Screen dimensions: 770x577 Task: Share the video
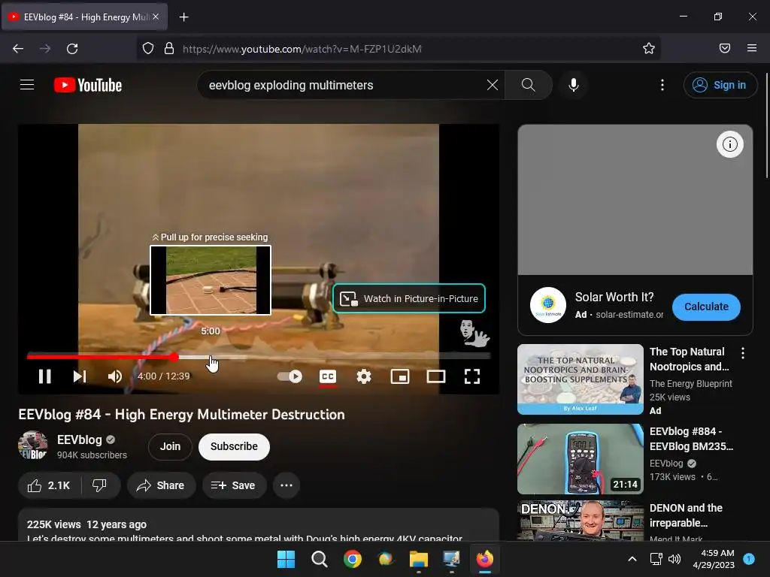[x=161, y=485]
